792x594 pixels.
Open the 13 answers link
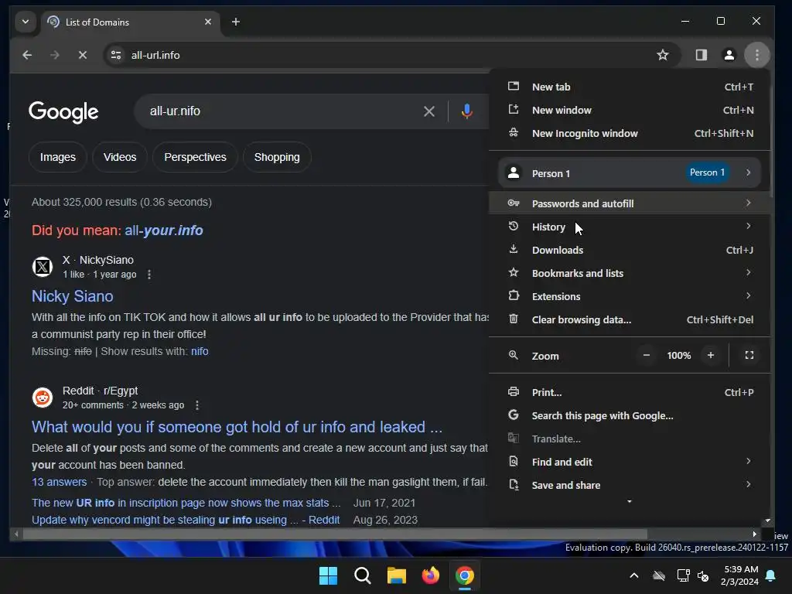tap(59, 483)
